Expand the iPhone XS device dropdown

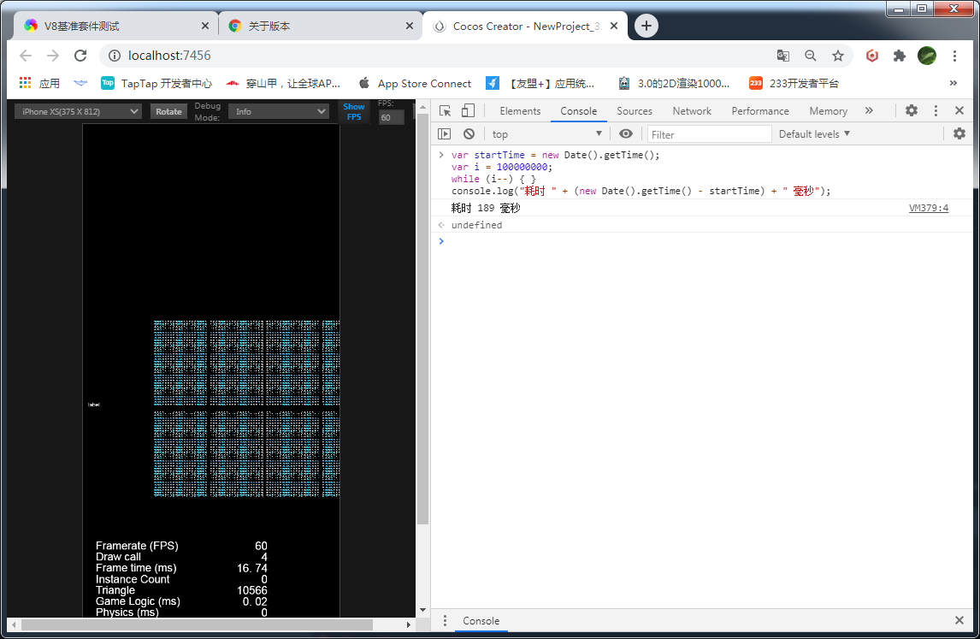coord(78,112)
